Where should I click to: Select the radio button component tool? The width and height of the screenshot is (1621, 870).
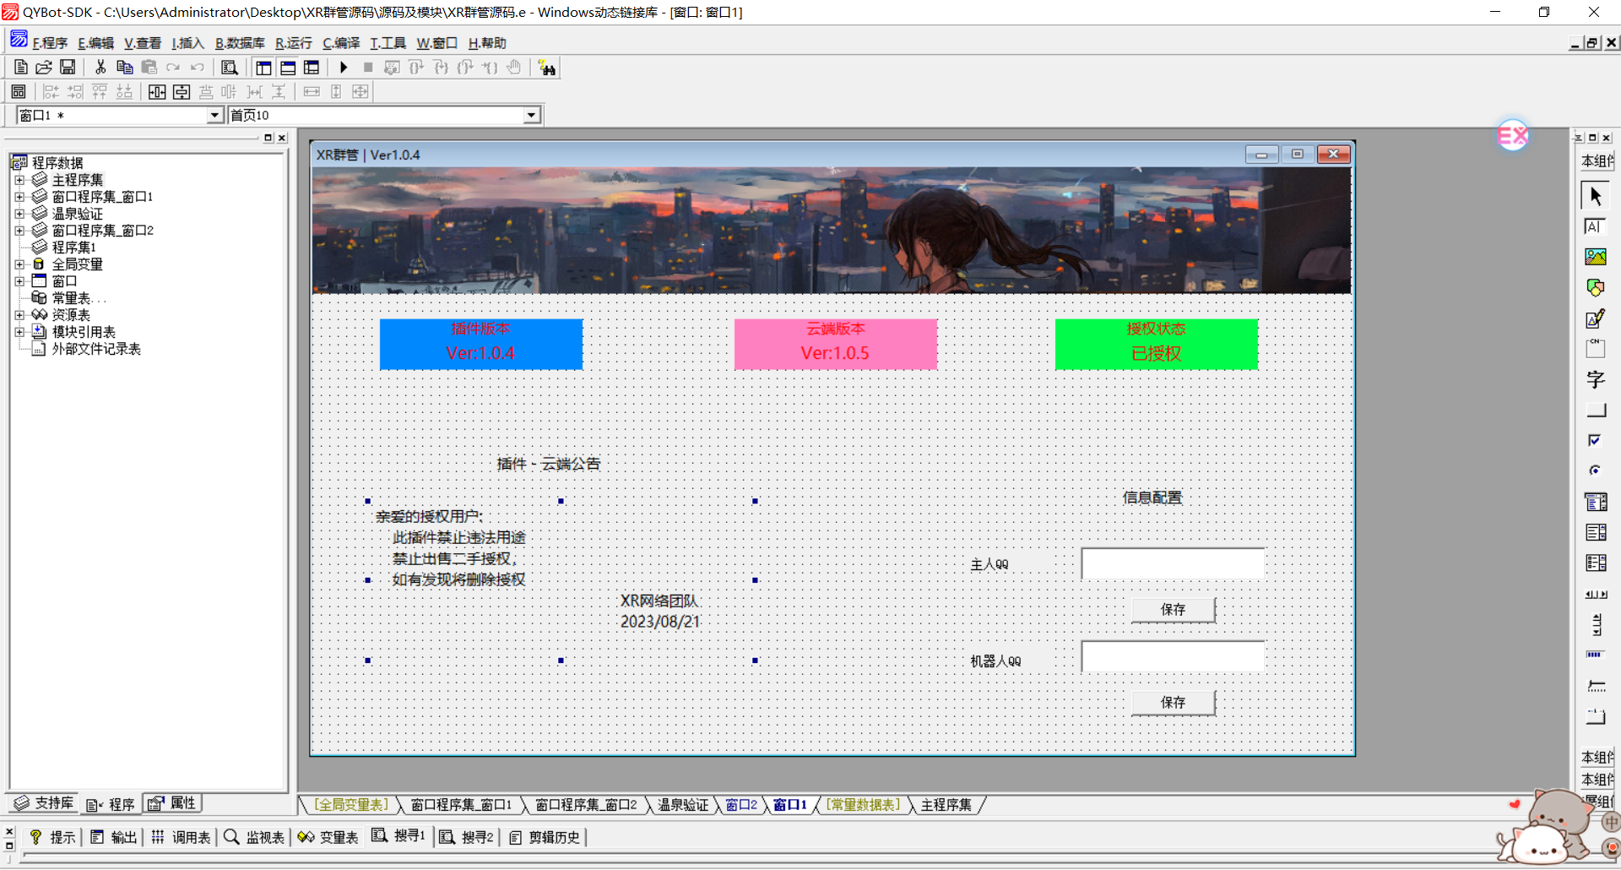pyautogui.click(x=1595, y=470)
